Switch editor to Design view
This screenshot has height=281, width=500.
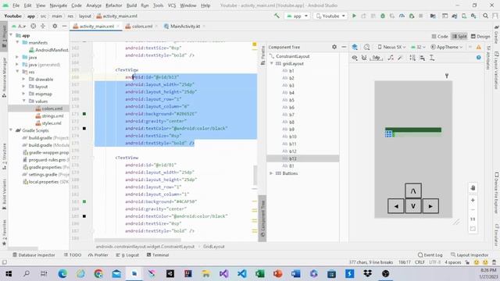480,37
